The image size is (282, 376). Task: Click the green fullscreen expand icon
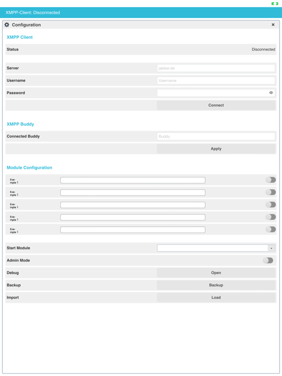pos(275,3)
